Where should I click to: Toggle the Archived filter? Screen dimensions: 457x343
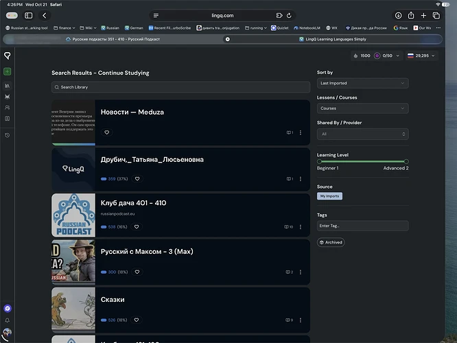click(x=331, y=242)
